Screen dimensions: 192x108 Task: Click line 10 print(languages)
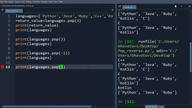(x=34, y=58)
